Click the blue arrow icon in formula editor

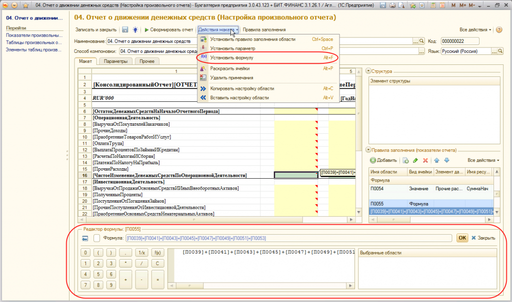84,238
